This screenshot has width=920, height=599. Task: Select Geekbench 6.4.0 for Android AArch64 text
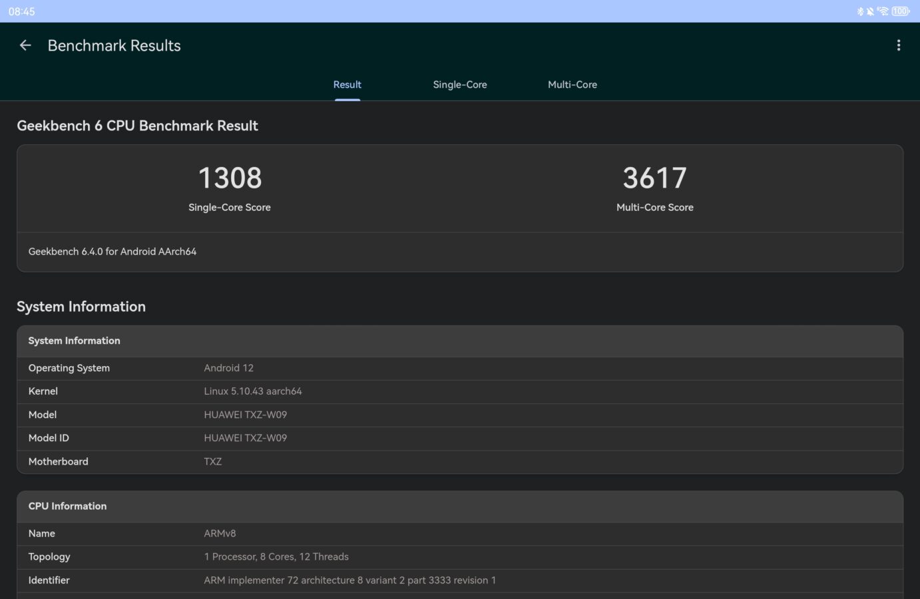113,252
